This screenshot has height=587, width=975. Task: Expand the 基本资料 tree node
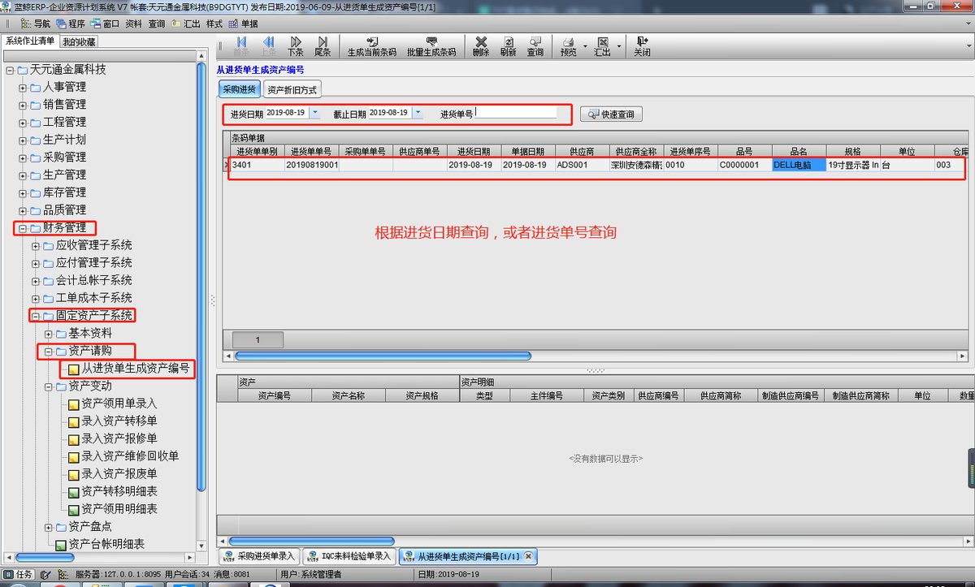[49, 334]
